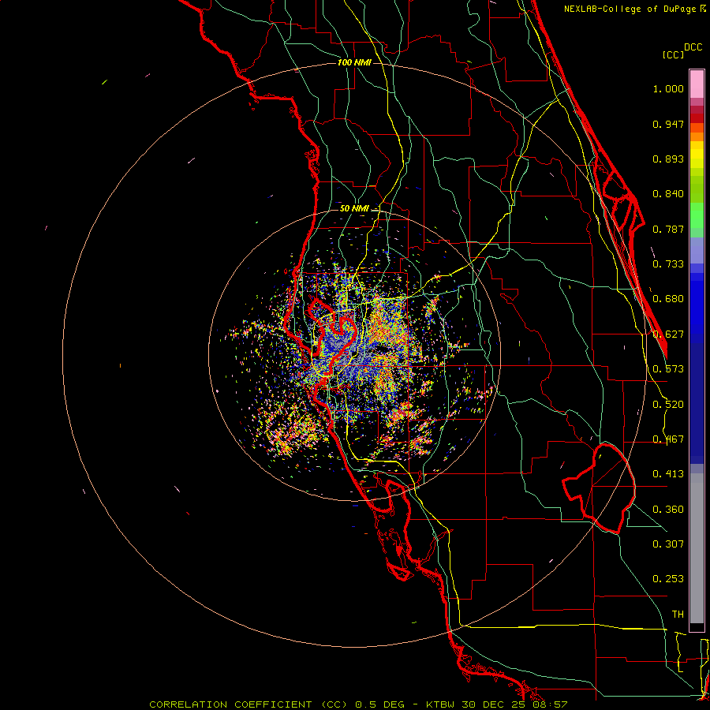Image resolution: width=710 pixels, height=710 pixels.
Task: Click the 0.520 value on the color scale
Action: pyautogui.click(x=668, y=405)
